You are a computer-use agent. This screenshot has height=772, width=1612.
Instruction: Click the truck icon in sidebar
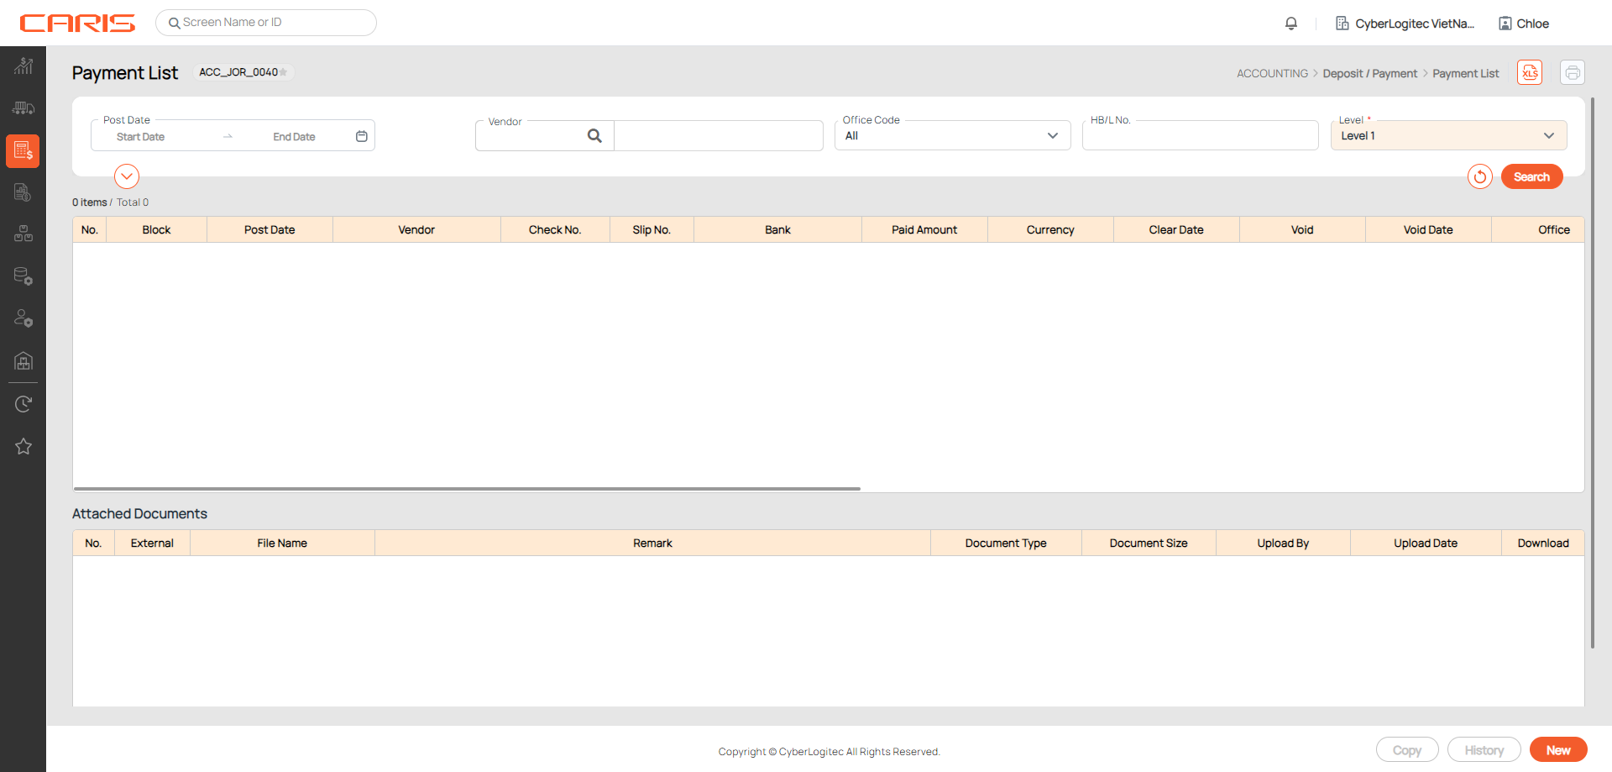click(x=24, y=108)
